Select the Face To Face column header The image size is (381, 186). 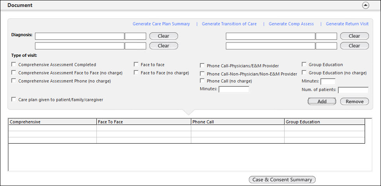tap(144, 122)
